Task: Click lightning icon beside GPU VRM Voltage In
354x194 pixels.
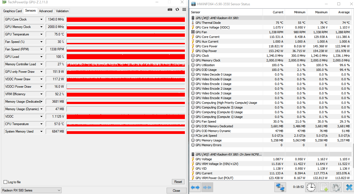Action: point(193,164)
